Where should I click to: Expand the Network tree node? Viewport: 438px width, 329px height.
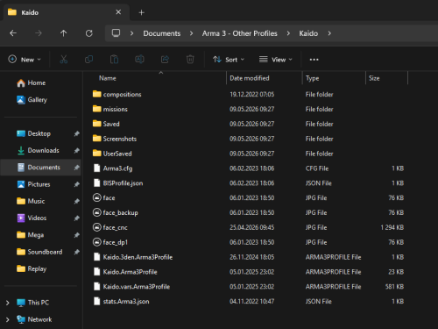(x=8, y=319)
